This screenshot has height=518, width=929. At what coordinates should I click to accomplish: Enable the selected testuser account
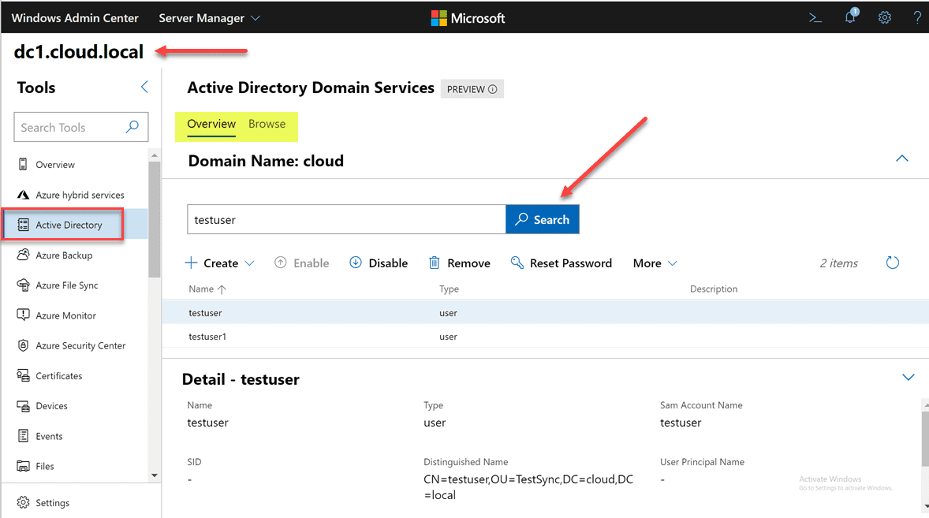pyautogui.click(x=302, y=263)
